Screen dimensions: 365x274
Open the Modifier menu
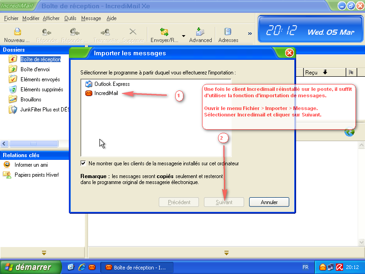pyautogui.click(x=31, y=18)
